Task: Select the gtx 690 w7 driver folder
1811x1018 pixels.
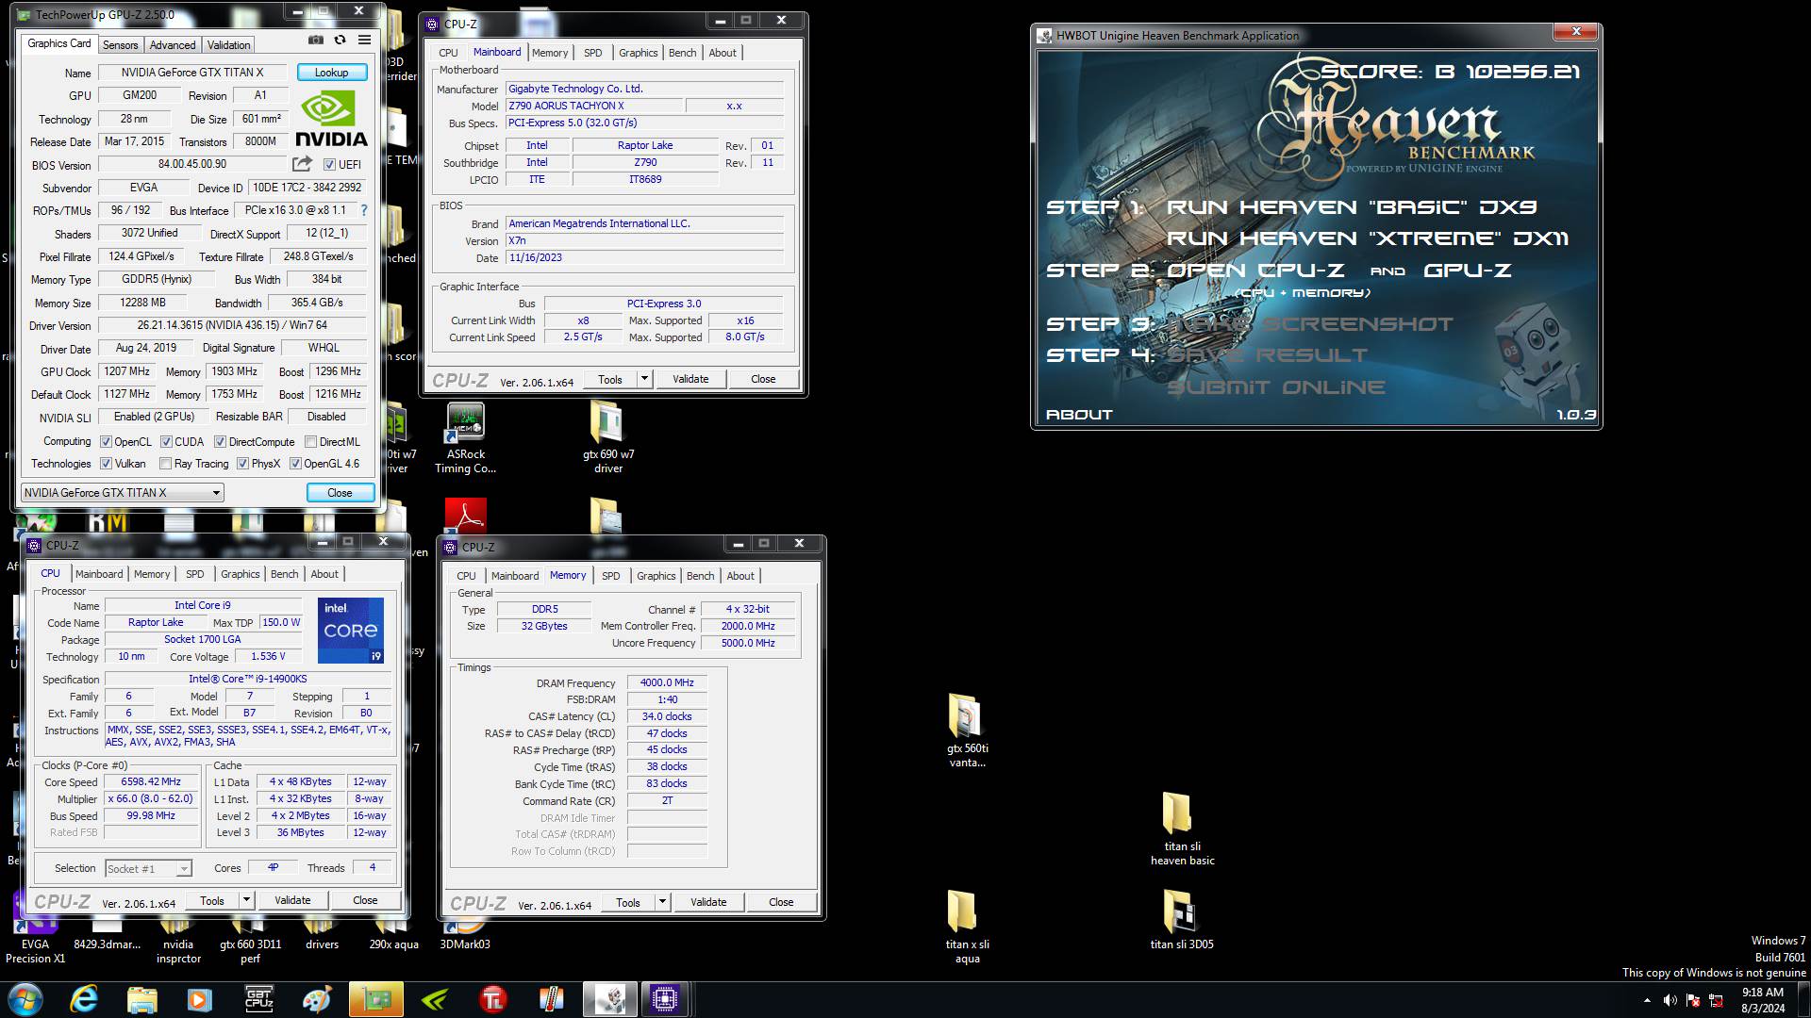Action: 607,437
